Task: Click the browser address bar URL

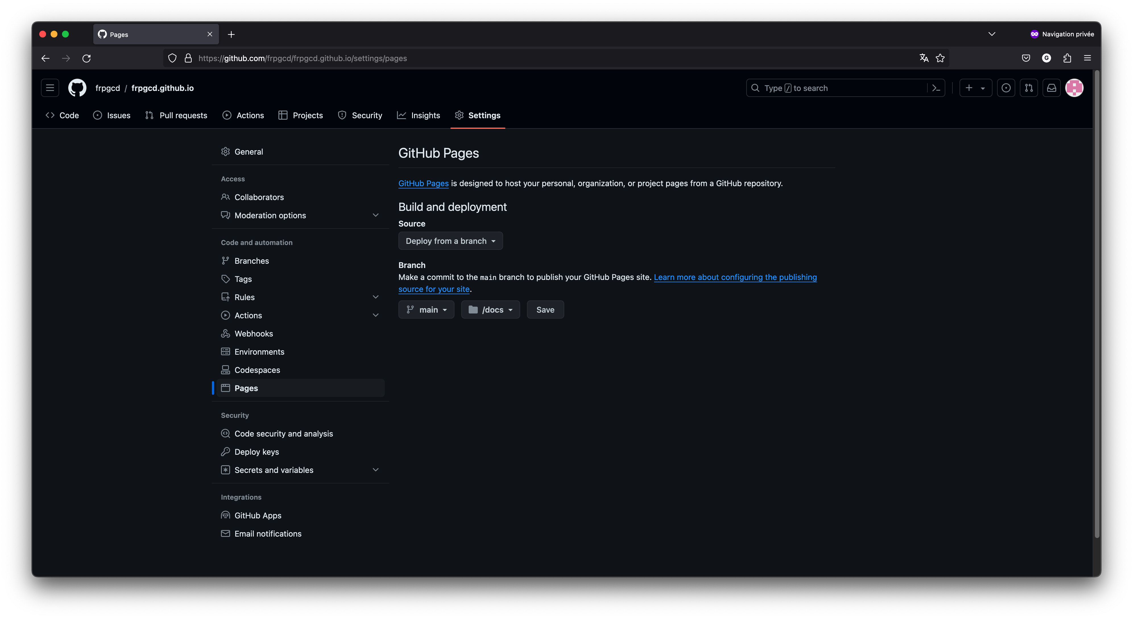Action: pos(303,58)
